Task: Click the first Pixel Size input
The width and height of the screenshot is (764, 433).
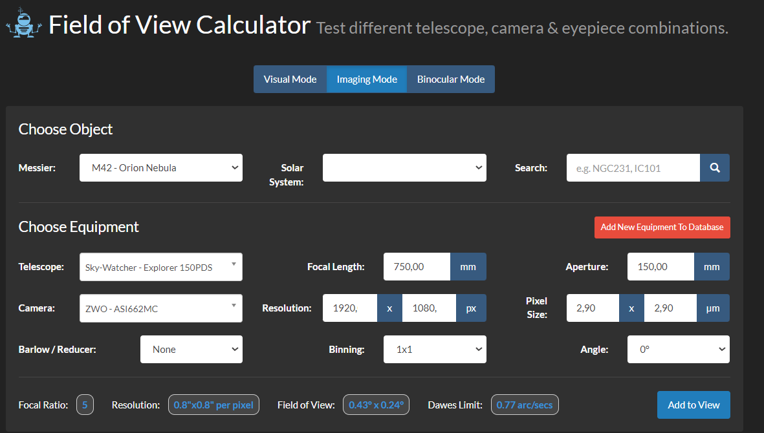Action: [593, 308]
